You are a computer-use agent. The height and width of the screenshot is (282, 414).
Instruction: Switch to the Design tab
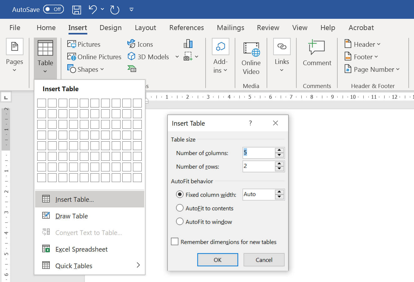[x=110, y=28]
